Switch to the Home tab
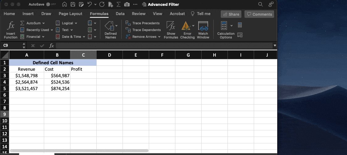This screenshot has height=155, width=347. click(x=9, y=14)
